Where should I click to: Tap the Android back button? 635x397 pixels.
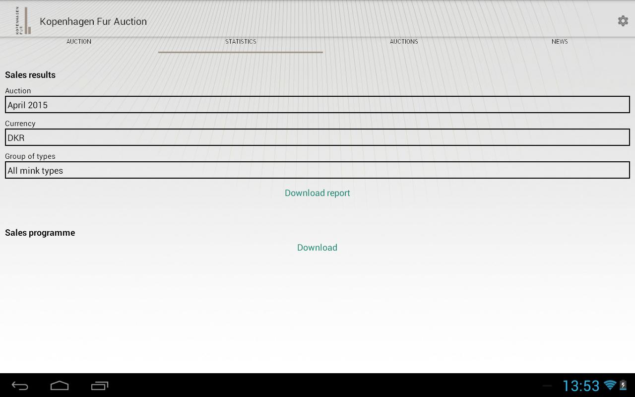20,386
